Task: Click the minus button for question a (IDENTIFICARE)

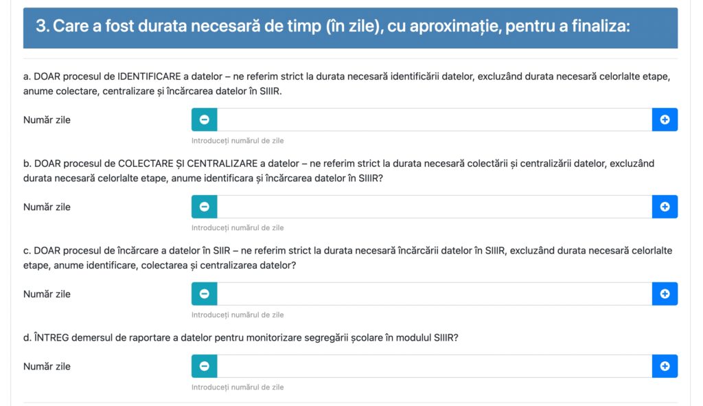Action: tap(204, 120)
